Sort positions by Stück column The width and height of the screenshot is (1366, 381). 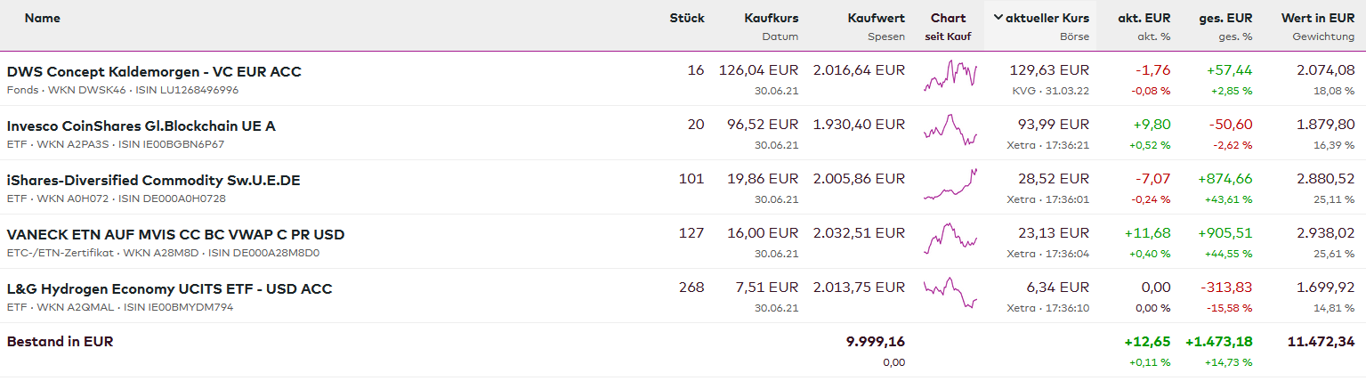(686, 18)
